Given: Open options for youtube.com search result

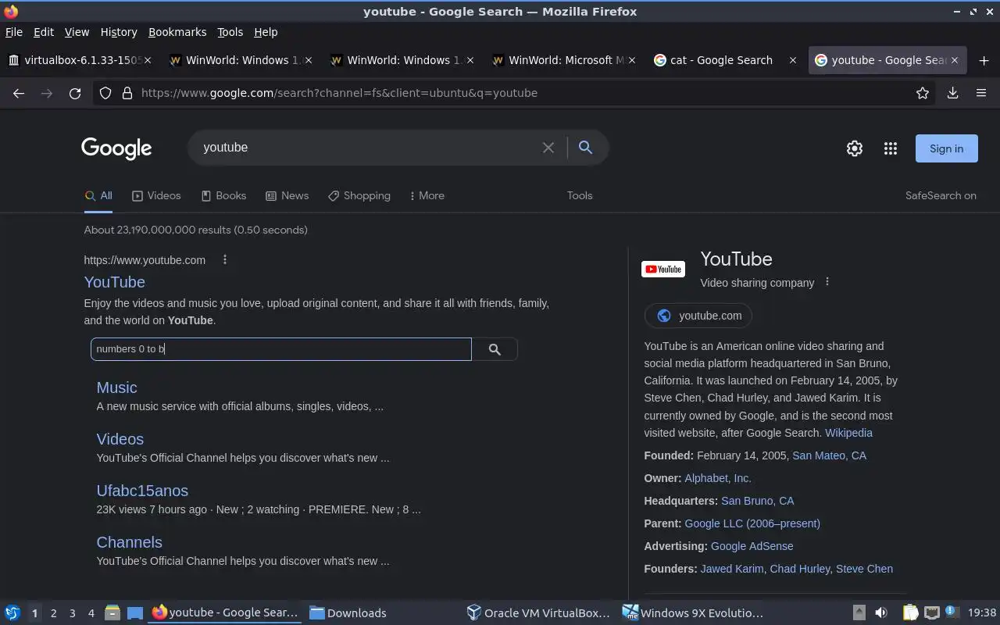Looking at the screenshot, I should pyautogui.click(x=225, y=259).
